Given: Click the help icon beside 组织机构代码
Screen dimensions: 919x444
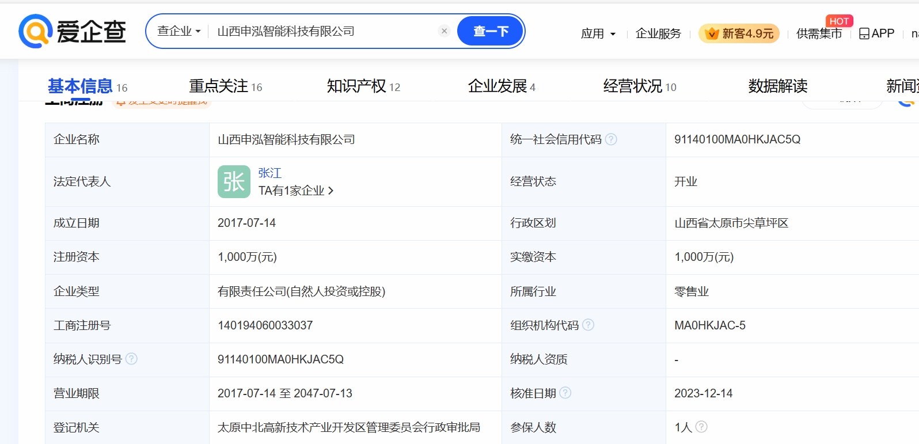Looking at the screenshot, I should [588, 325].
